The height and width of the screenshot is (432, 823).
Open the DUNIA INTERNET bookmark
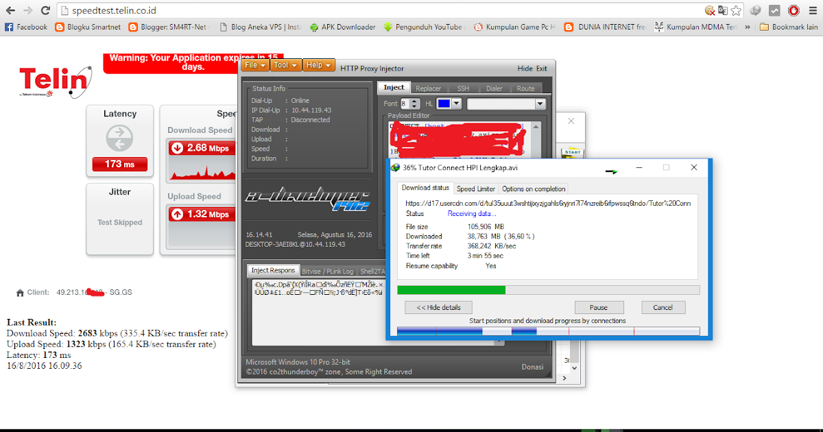(605, 27)
